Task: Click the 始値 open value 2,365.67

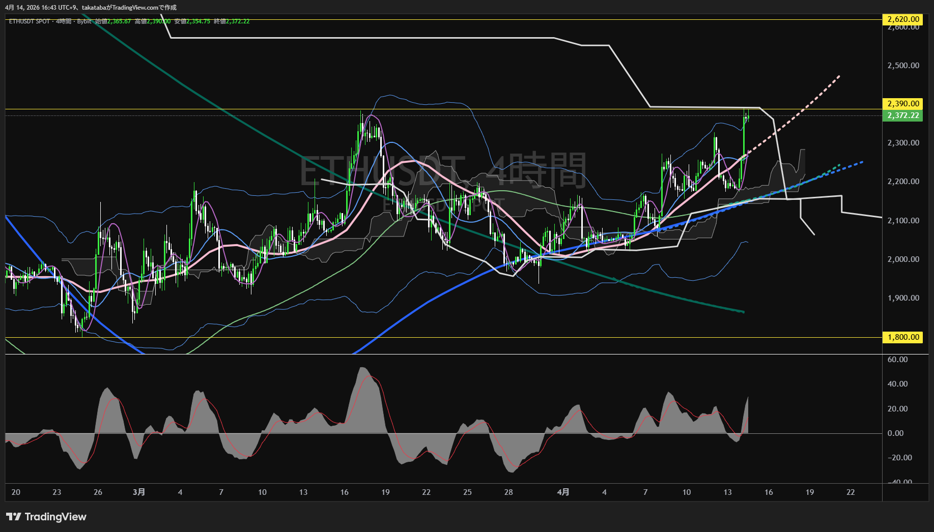Action: (x=119, y=21)
